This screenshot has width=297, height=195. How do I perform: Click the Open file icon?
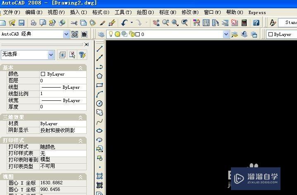(12, 23)
